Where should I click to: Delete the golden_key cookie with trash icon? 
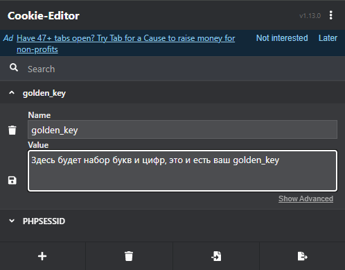coord(12,130)
